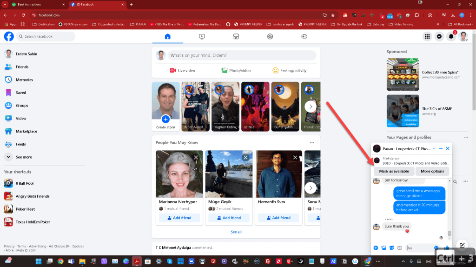Show next people suggestions with arrow
The height and width of the screenshot is (267, 476).
point(311,188)
